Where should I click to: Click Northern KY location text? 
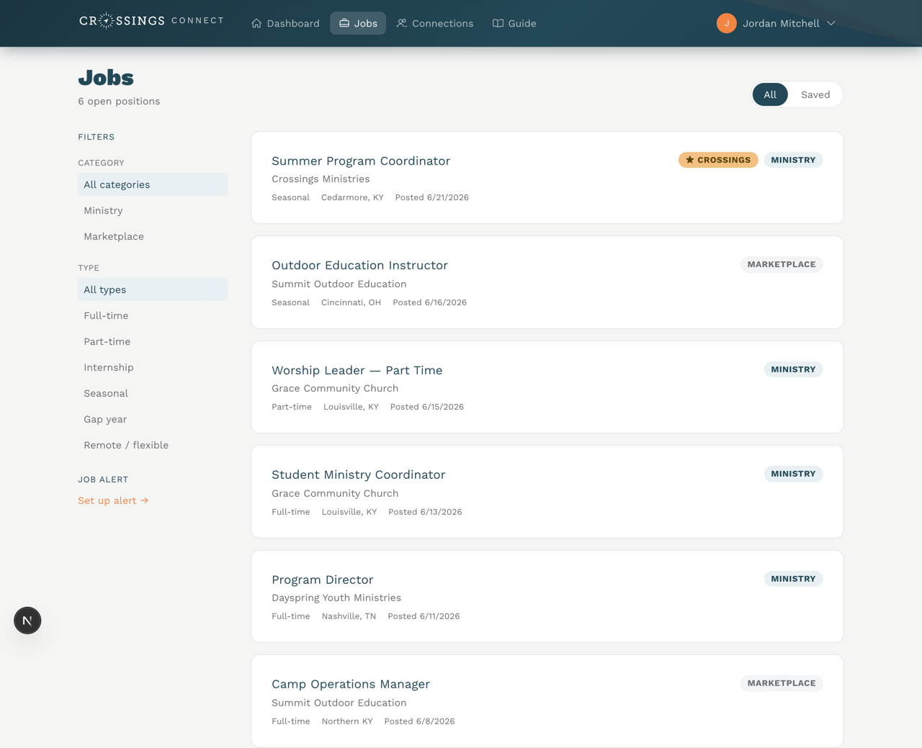click(x=347, y=721)
